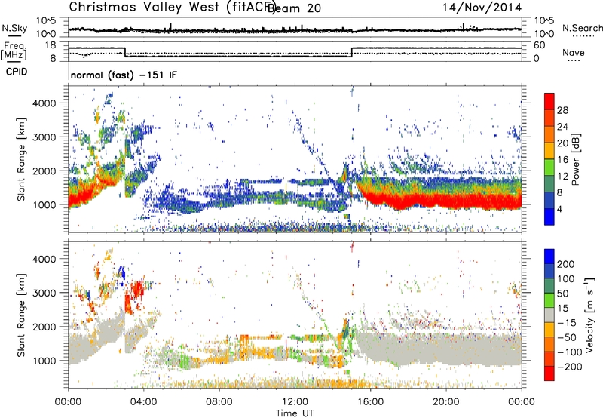This screenshot has width=603, height=418.
Task: Click the 'normal (fast) -151 IF' text
Action: pyautogui.click(x=124, y=75)
